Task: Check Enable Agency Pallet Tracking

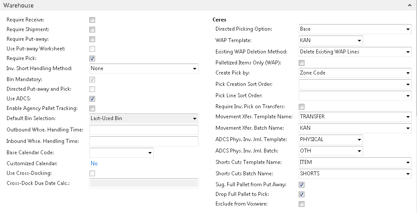Action: (x=92, y=108)
